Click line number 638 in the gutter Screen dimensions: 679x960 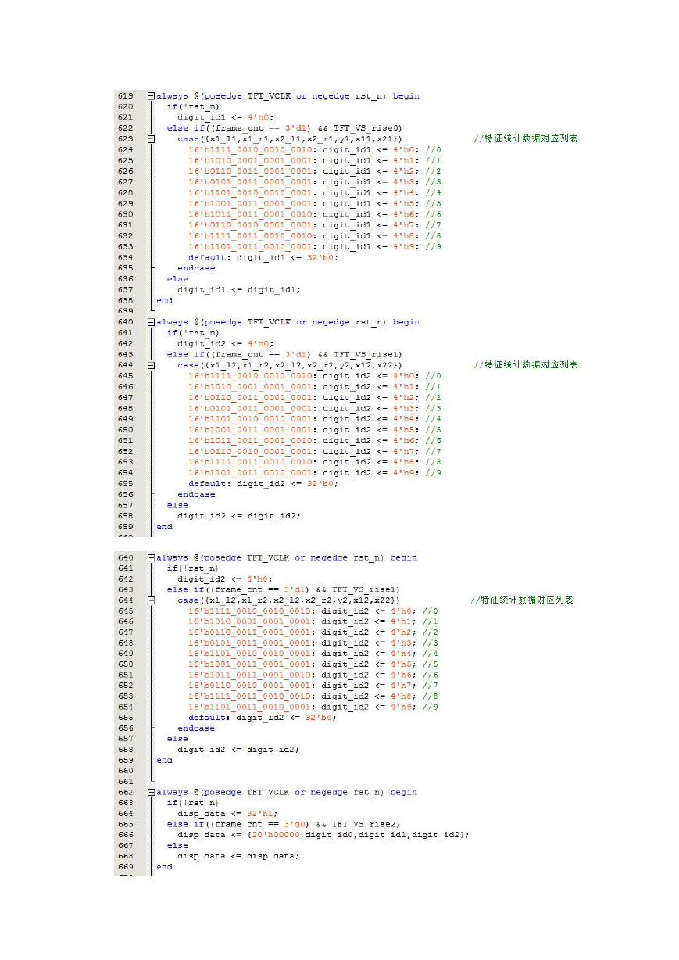coord(124,300)
